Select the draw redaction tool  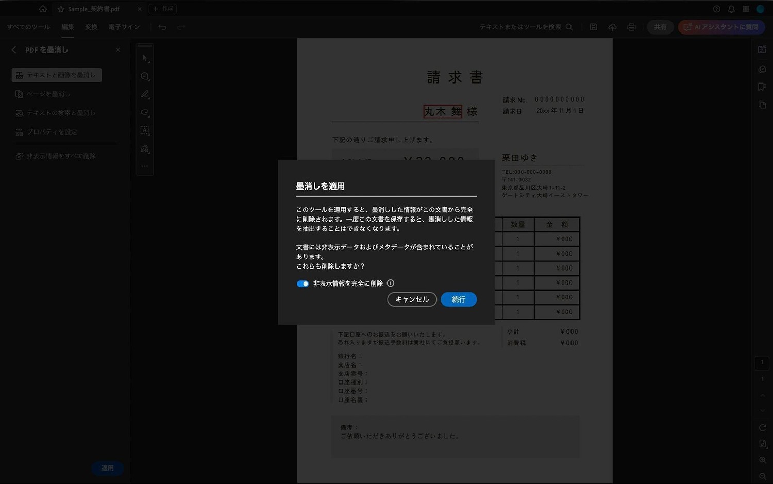pos(144,148)
